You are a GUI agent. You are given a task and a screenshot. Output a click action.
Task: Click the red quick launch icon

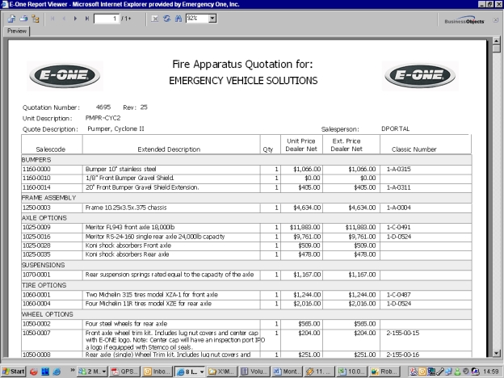pos(33,372)
